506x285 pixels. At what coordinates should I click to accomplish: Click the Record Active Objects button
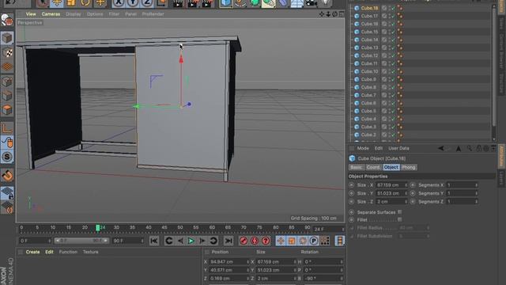pos(244,241)
